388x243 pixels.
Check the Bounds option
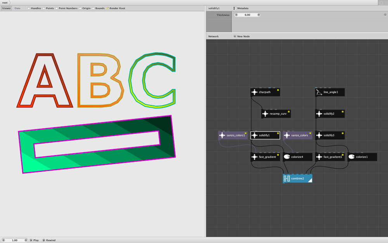click(x=93, y=9)
